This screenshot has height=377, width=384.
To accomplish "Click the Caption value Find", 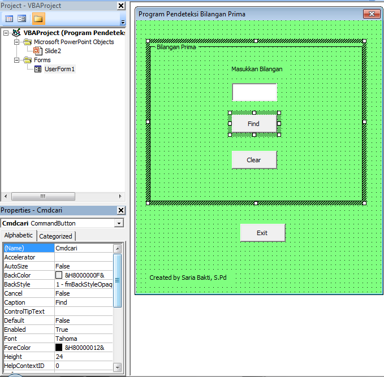I will tap(84, 302).
